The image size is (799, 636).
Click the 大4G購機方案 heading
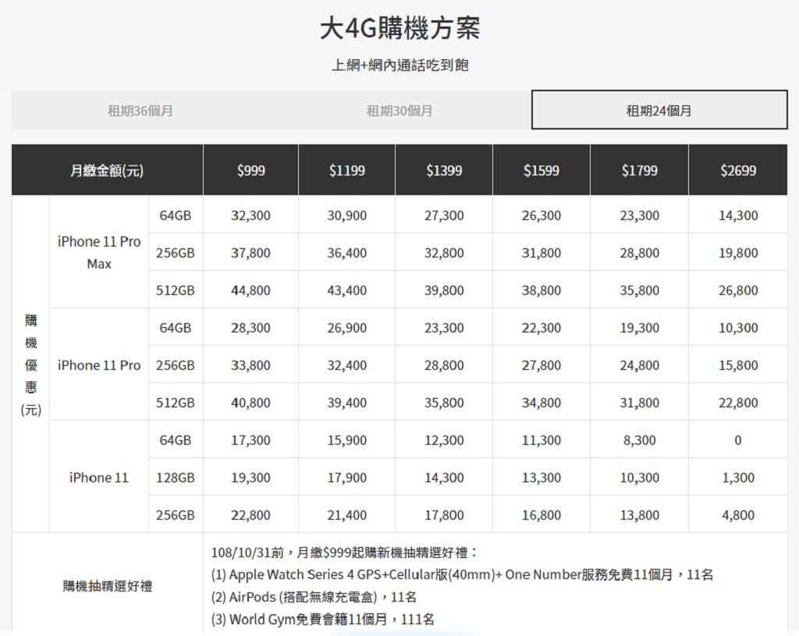399,28
